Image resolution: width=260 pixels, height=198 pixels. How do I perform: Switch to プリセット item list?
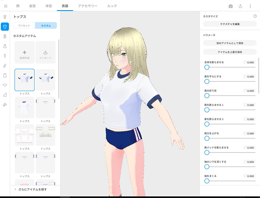(24, 26)
